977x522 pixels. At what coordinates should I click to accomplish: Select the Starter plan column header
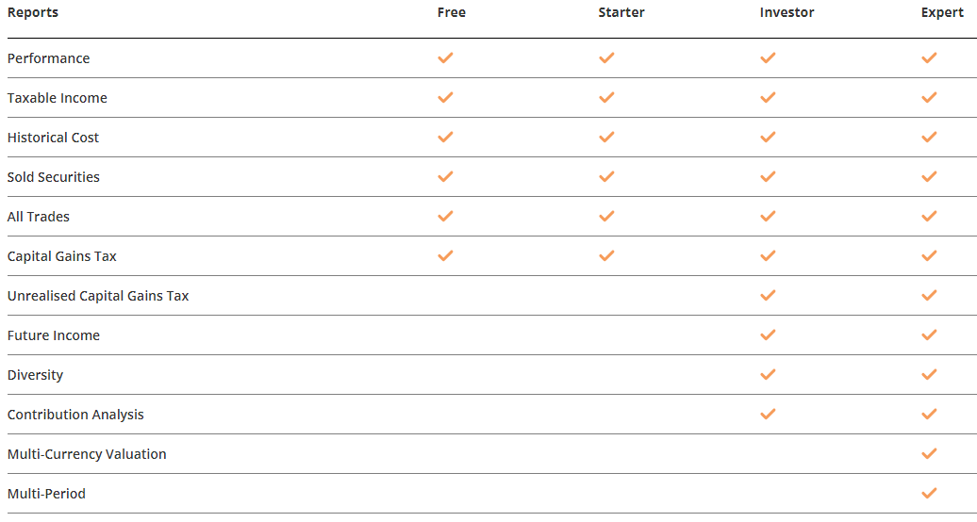point(621,12)
